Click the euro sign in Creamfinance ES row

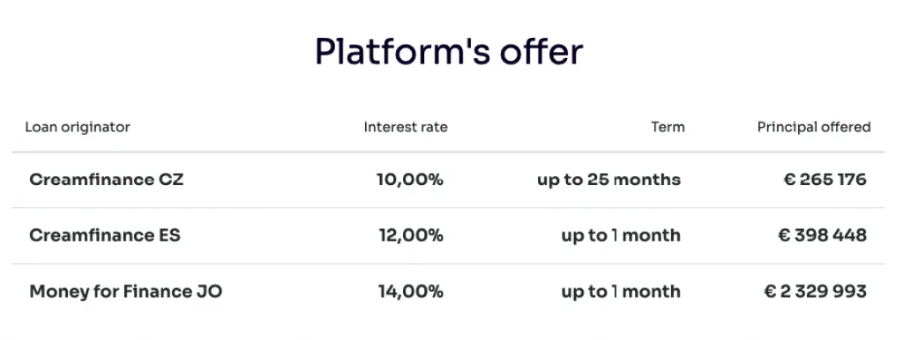[x=784, y=235]
